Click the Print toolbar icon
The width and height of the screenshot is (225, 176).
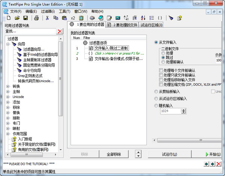tap(36, 18)
